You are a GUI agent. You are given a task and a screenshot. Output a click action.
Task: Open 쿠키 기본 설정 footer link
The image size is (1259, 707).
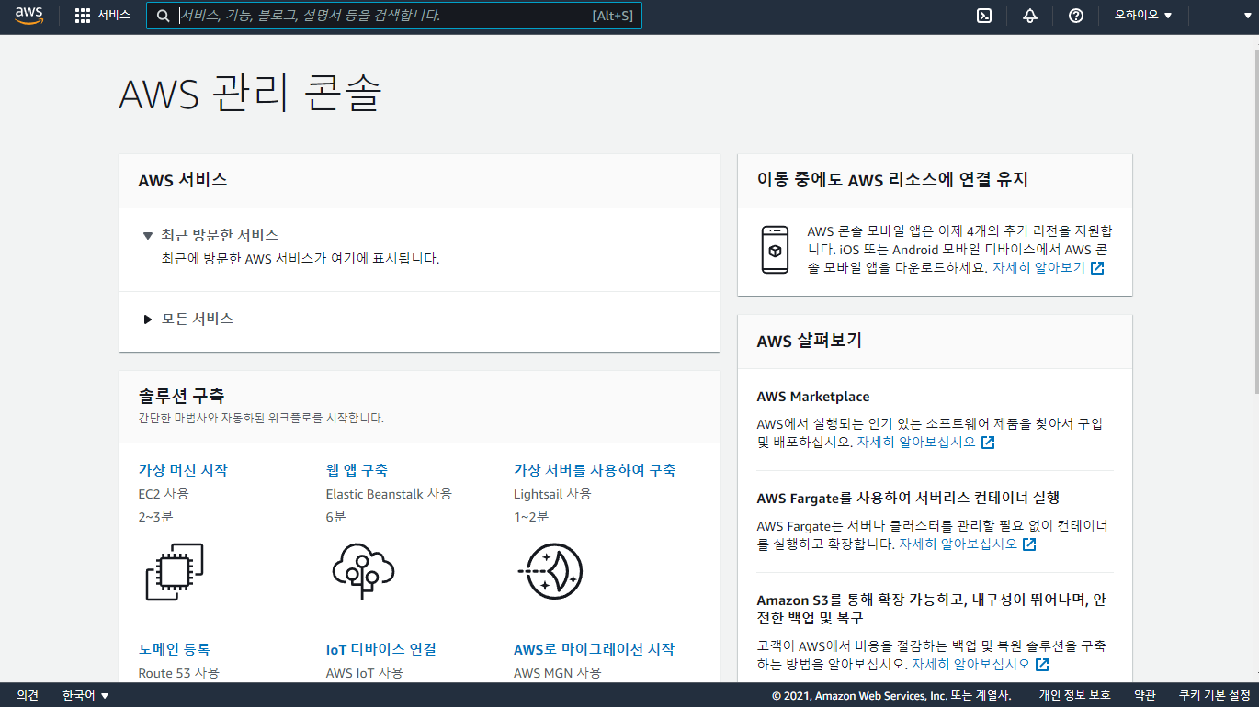(1215, 696)
